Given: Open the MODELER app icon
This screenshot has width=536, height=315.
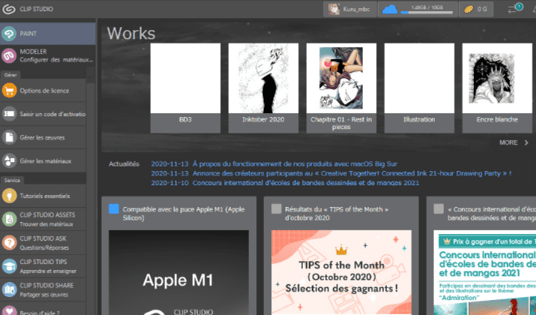Looking at the screenshot, I should [x=9, y=55].
